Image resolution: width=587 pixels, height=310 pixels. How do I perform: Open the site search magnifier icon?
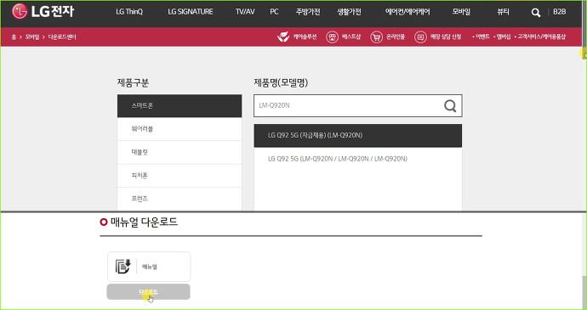pos(536,13)
